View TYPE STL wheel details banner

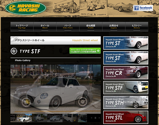[126, 117]
